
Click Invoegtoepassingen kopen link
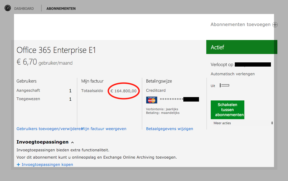[x=47, y=164]
